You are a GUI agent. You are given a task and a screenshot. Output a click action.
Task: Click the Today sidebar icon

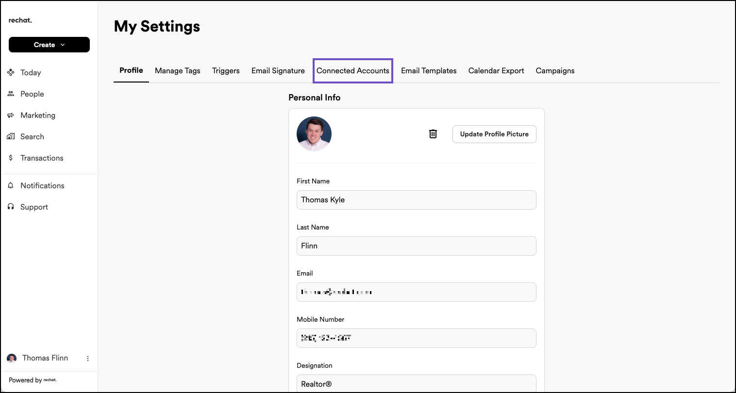(x=11, y=73)
